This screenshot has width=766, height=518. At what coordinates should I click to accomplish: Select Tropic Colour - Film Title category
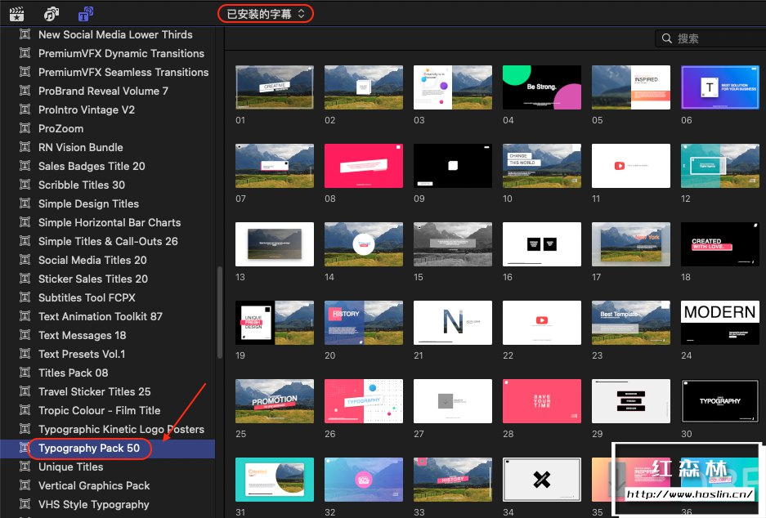pos(99,411)
